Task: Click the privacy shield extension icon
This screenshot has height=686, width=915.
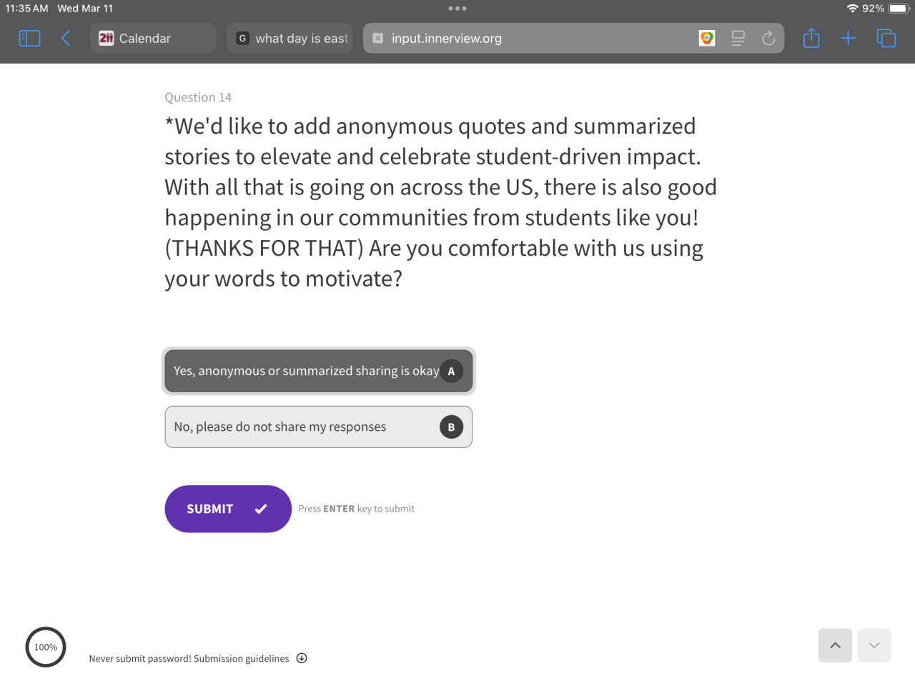Action: (x=707, y=39)
